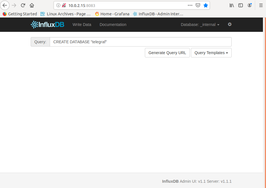Toggle the bookmark star for this page

(x=206, y=5)
